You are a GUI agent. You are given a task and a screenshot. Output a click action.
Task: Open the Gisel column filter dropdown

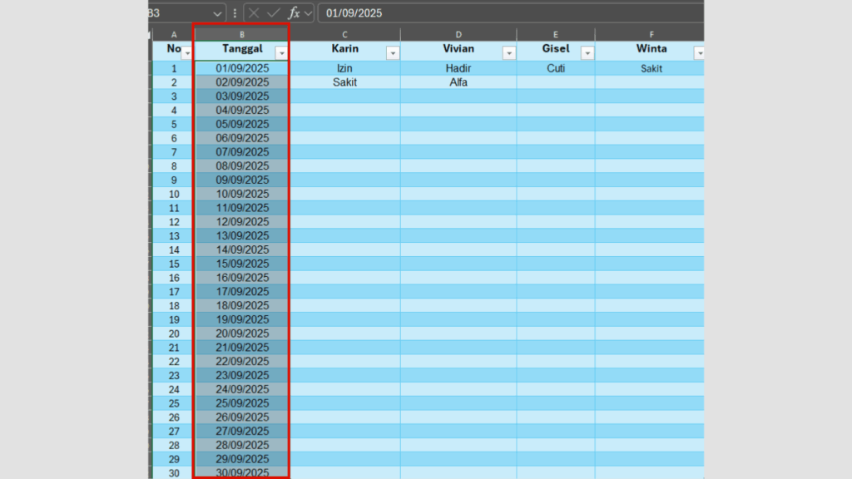(587, 53)
